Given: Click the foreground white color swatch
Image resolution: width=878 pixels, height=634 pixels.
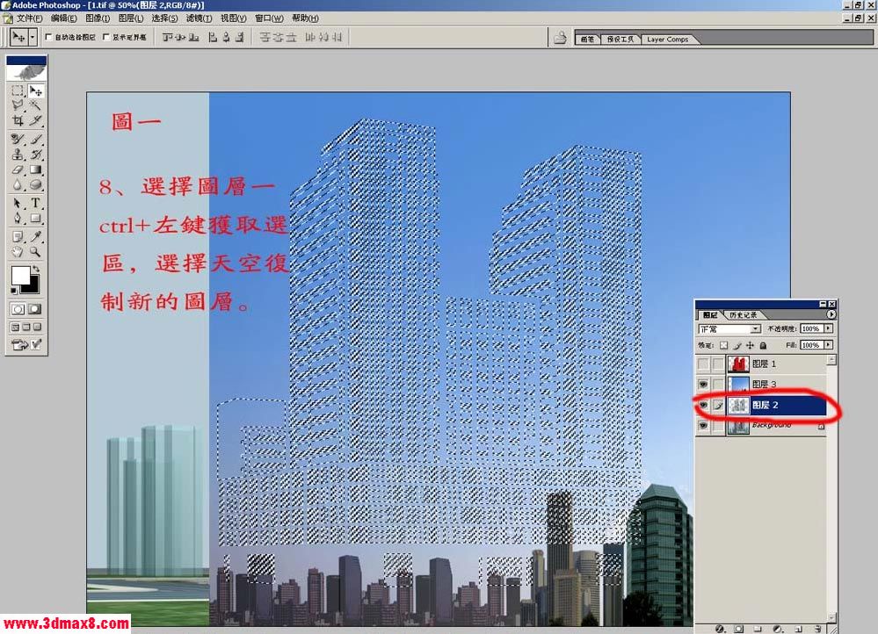Looking at the screenshot, I should click(x=21, y=276).
